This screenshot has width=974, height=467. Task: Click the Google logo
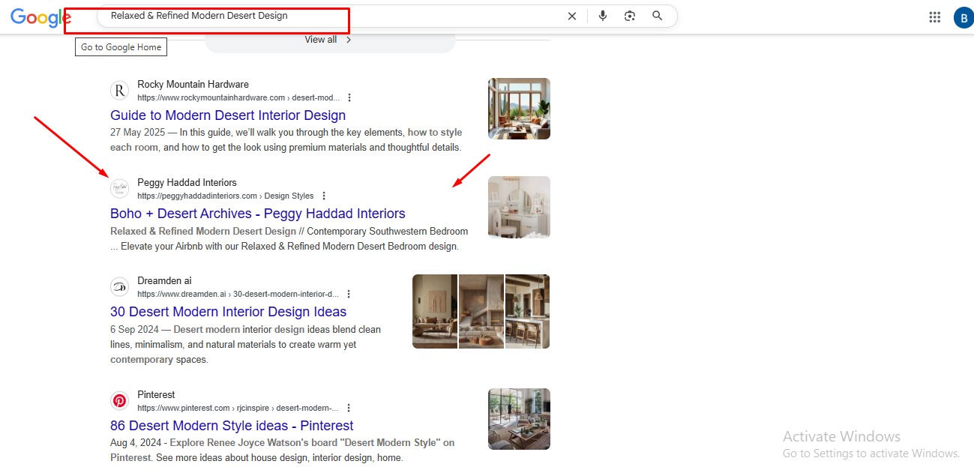click(40, 18)
